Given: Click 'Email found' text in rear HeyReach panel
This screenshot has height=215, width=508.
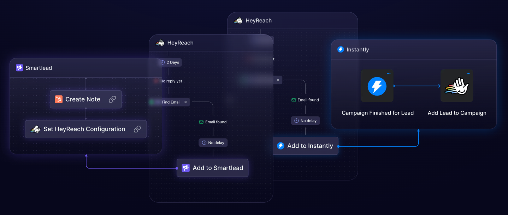Looking at the screenshot, I should coord(308,100).
